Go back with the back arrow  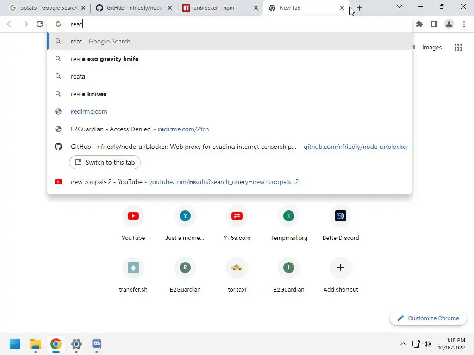coord(10,24)
